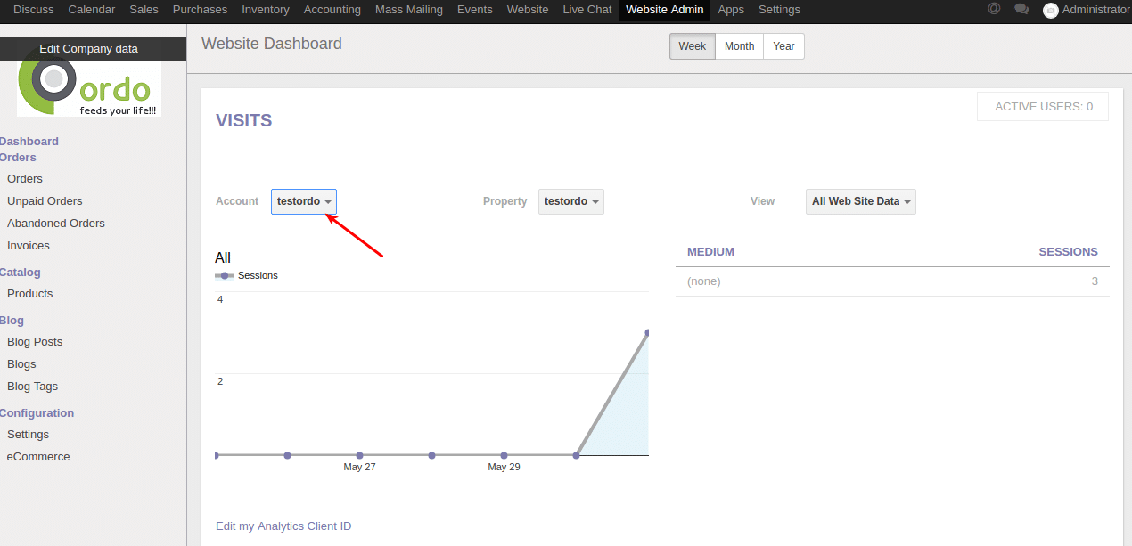Switch the dashboard to Month view

[740, 46]
